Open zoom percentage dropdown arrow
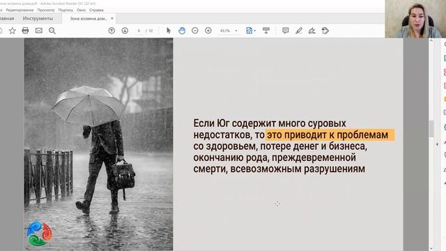Image resolution: width=446 pixels, height=251 pixels. (236, 31)
